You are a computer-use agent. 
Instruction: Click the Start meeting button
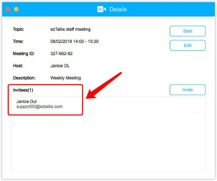pos(187,31)
